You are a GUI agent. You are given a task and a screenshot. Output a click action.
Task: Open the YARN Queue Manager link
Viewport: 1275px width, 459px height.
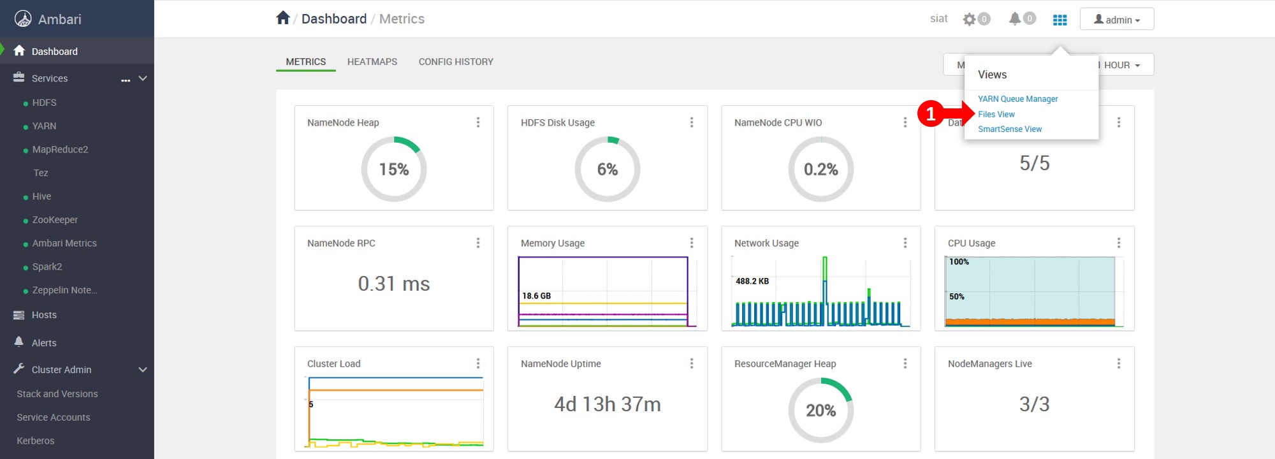[1017, 99]
